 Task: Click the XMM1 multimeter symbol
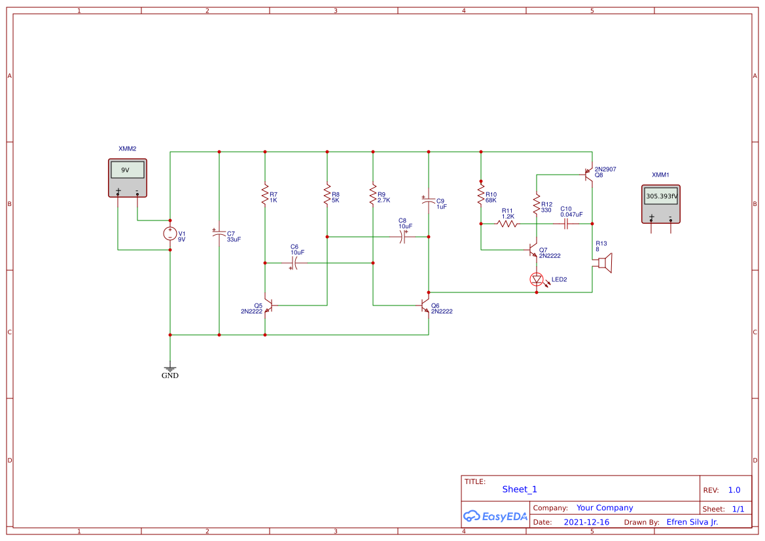pos(661,203)
